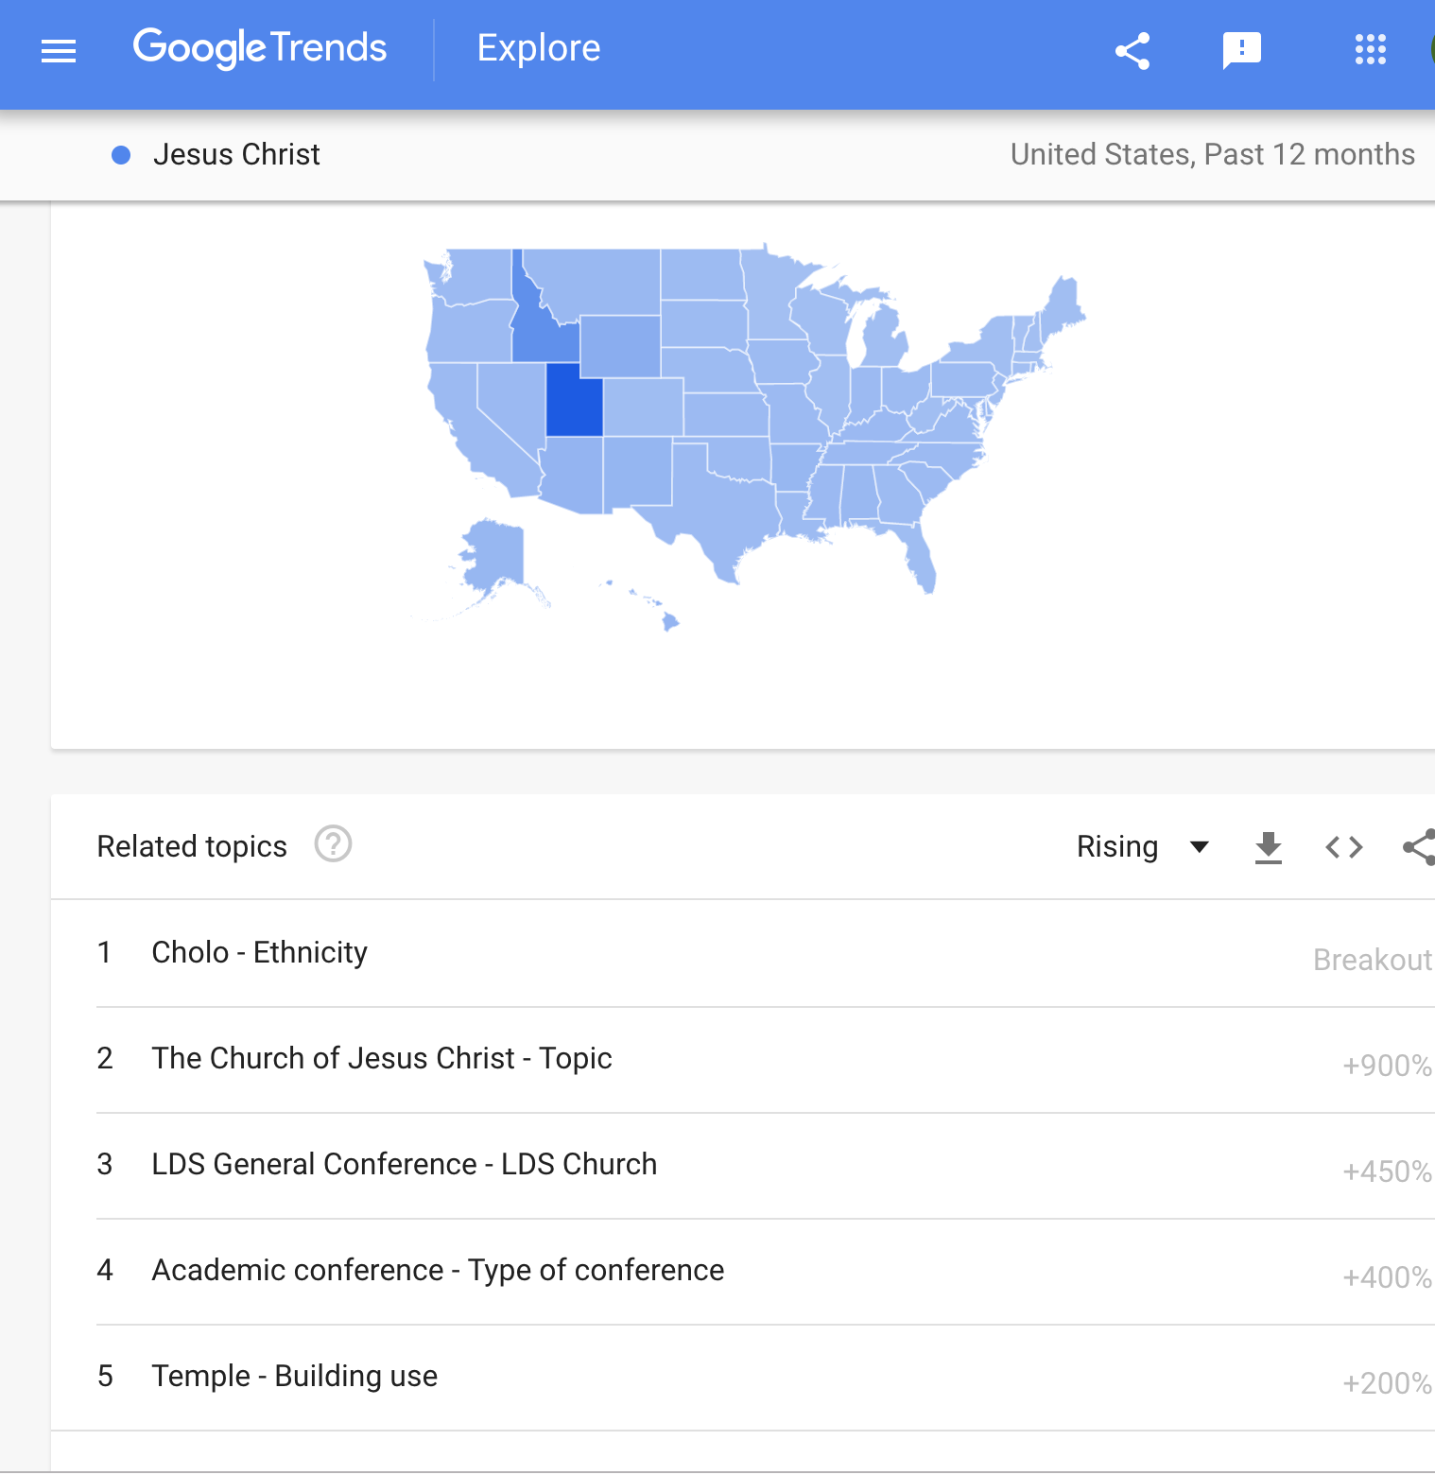This screenshot has width=1435, height=1475.
Task: Download the Related topics CSV
Action: point(1268,847)
